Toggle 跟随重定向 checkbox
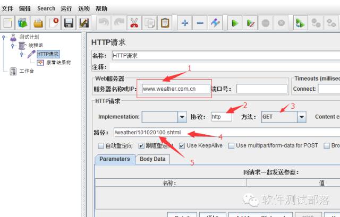 coord(141,146)
